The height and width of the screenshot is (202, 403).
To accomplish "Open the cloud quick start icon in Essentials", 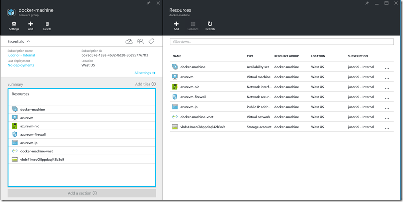I will (x=129, y=41).
